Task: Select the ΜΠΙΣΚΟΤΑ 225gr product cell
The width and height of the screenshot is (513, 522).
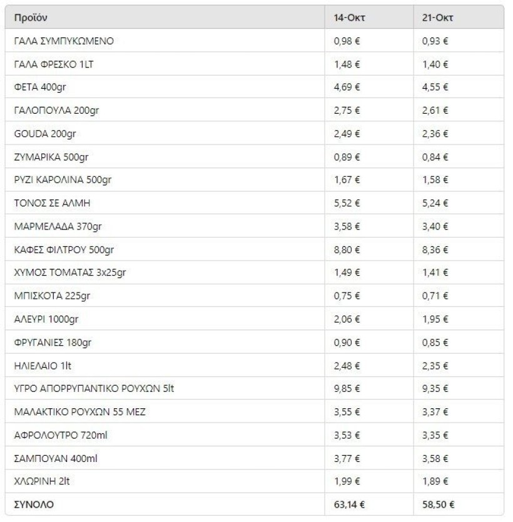Action: (x=49, y=296)
